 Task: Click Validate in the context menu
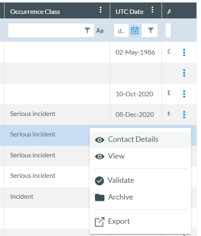click(140, 180)
